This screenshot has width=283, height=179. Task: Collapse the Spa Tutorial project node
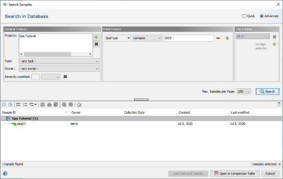4,118
